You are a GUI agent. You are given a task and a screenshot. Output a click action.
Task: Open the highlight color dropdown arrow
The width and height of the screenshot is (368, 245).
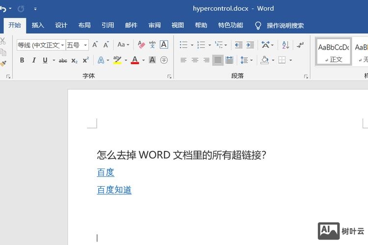click(x=126, y=60)
